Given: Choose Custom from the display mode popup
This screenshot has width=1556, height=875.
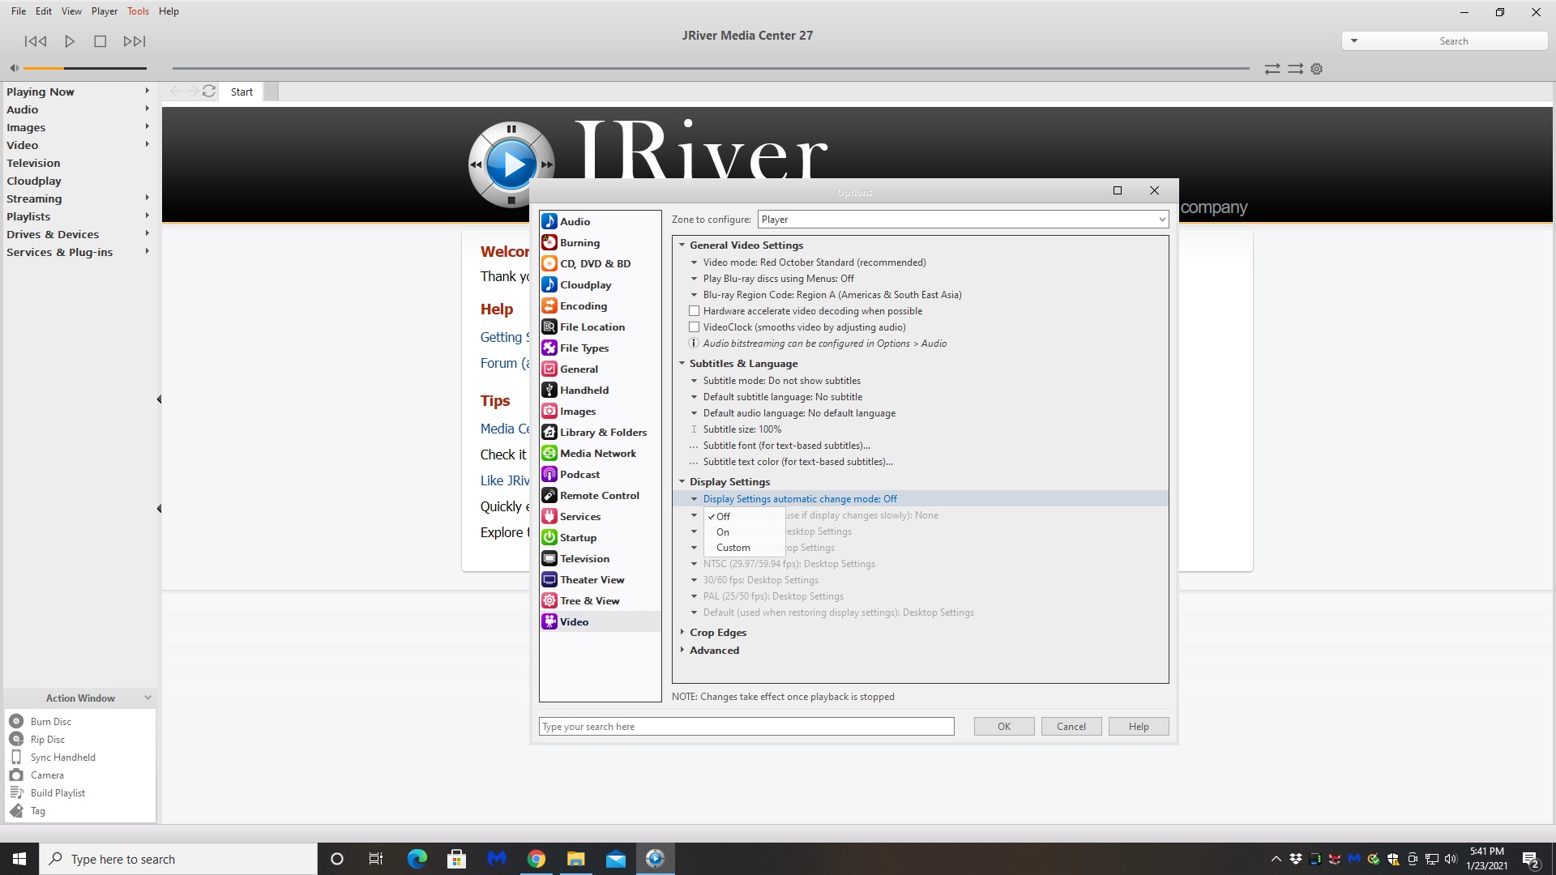Looking at the screenshot, I should (744, 548).
